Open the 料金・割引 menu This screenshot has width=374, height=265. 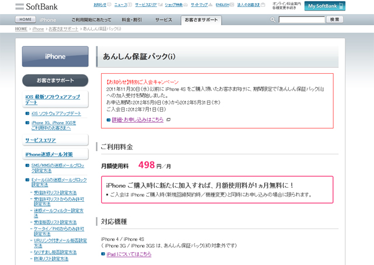coord(131,20)
